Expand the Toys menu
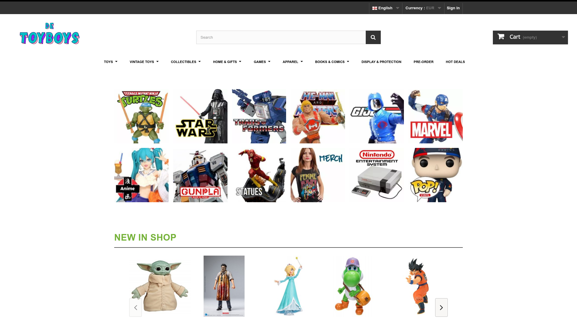 [x=111, y=62]
